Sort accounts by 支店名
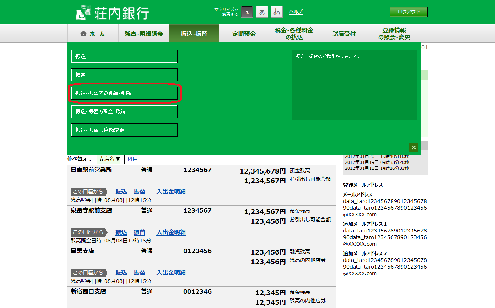The width and height of the screenshot is (495, 308). pos(110,159)
